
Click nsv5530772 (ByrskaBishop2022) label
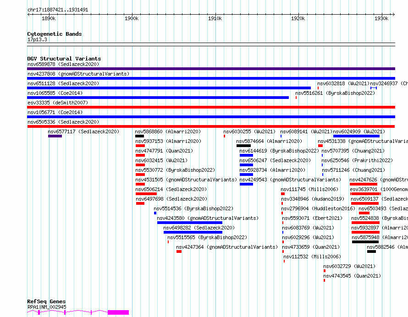175,170
